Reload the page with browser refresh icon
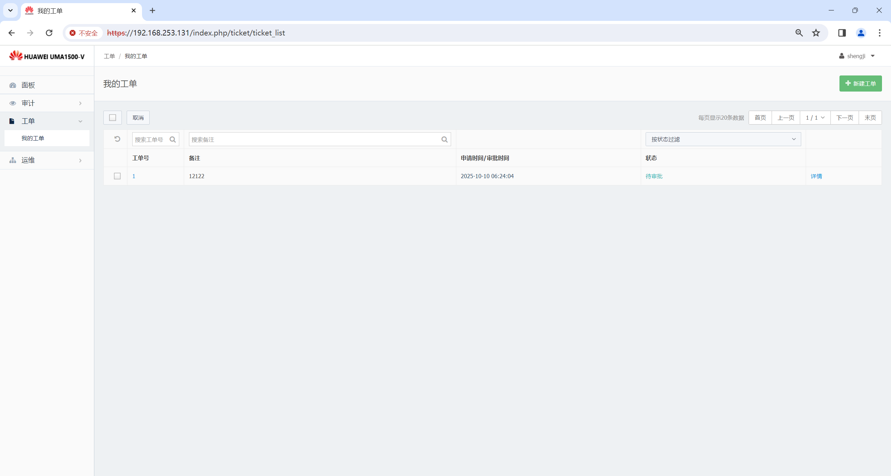Image resolution: width=891 pixels, height=476 pixels. pos(49,33)
